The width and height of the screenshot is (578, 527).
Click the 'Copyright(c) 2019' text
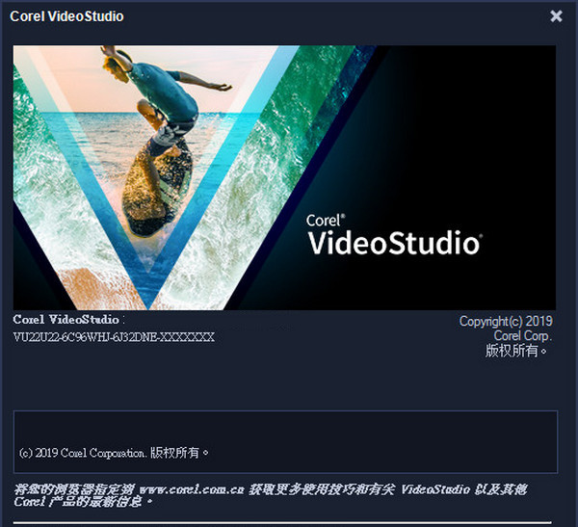click(x=506, y=321)
